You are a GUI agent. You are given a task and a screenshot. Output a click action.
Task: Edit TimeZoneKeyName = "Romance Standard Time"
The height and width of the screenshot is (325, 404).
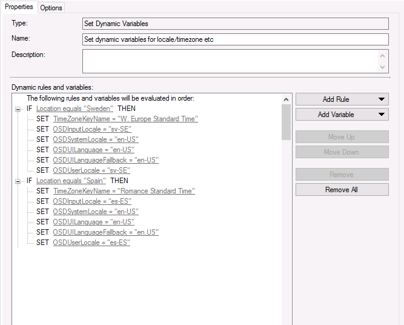(x=124, y=191)
